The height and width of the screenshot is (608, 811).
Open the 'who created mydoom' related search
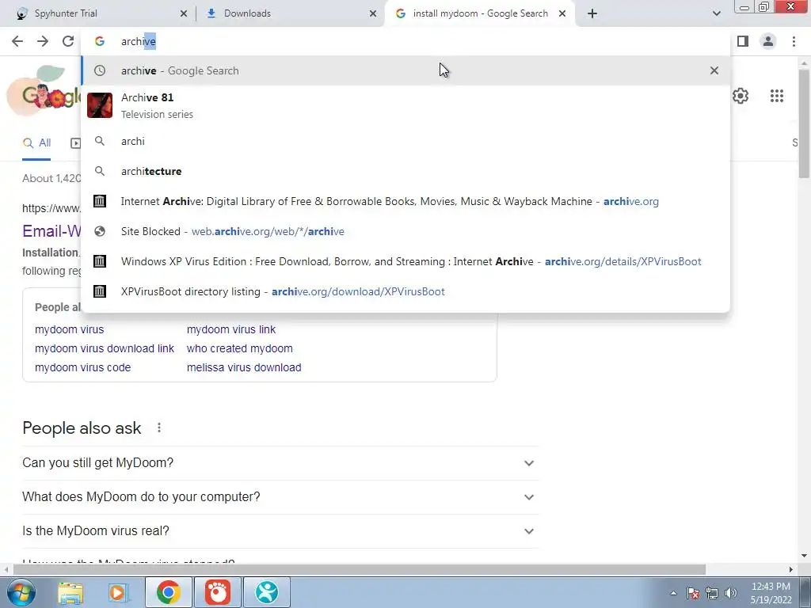[239, 348]
